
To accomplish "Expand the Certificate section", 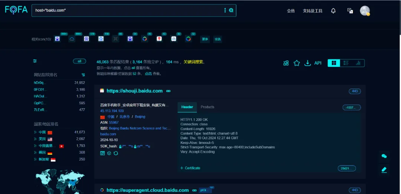I will point(190,168).
